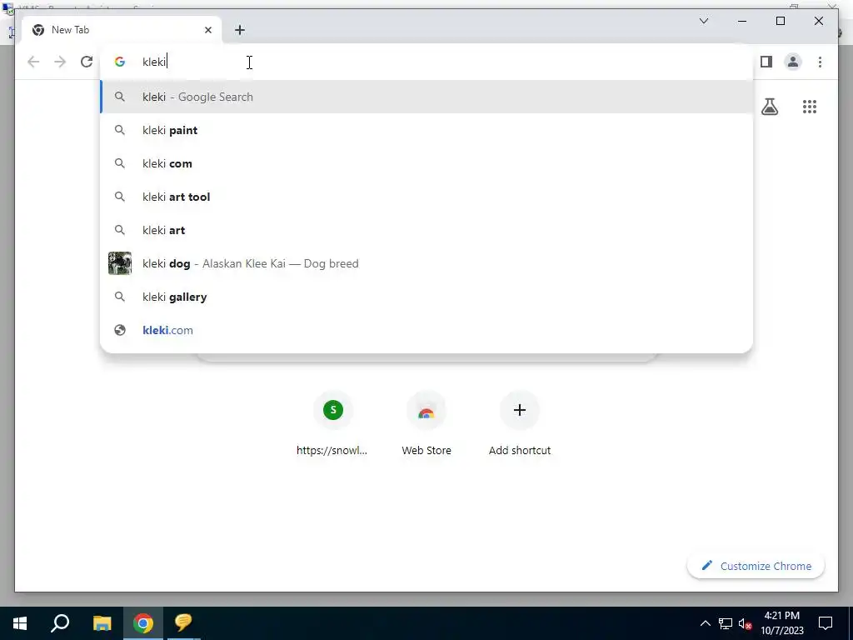
Task: Open the Web Store shortcut
Action: pyautogui.click(x=426, y=422)
